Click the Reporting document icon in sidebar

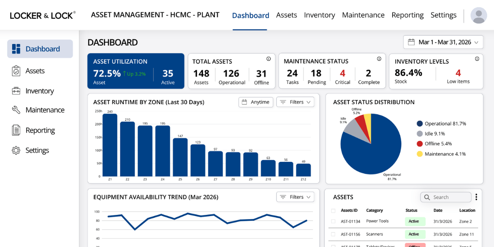pyautogui.click(x=16, y=130)
